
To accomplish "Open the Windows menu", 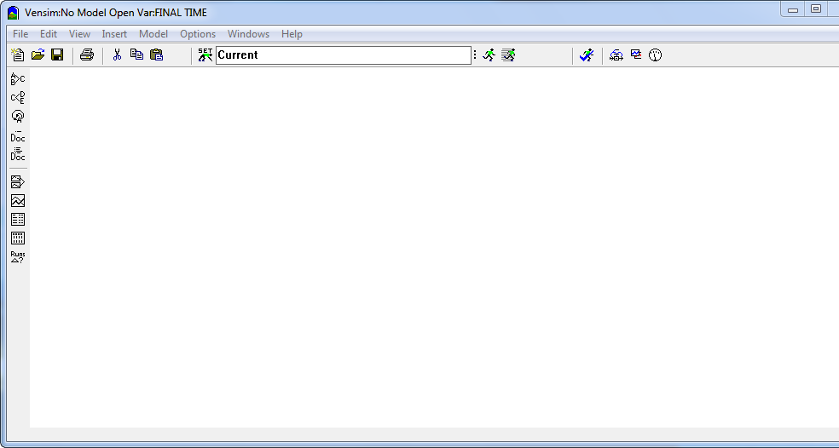I will [x=248, y=34].
